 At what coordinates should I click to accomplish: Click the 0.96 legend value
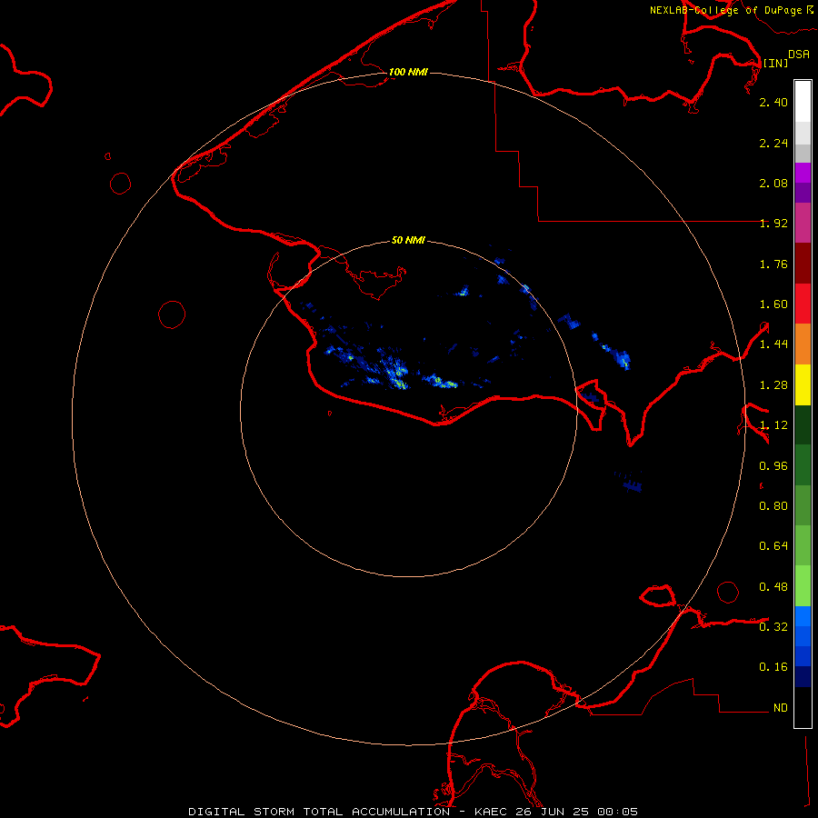773,466
